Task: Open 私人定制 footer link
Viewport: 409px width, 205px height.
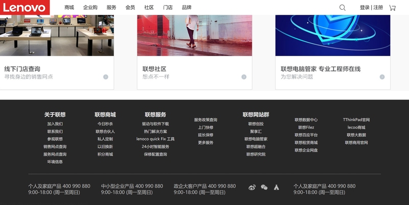Action: point(105,139)
